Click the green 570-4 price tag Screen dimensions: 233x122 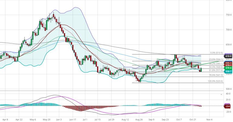(228, 68)
